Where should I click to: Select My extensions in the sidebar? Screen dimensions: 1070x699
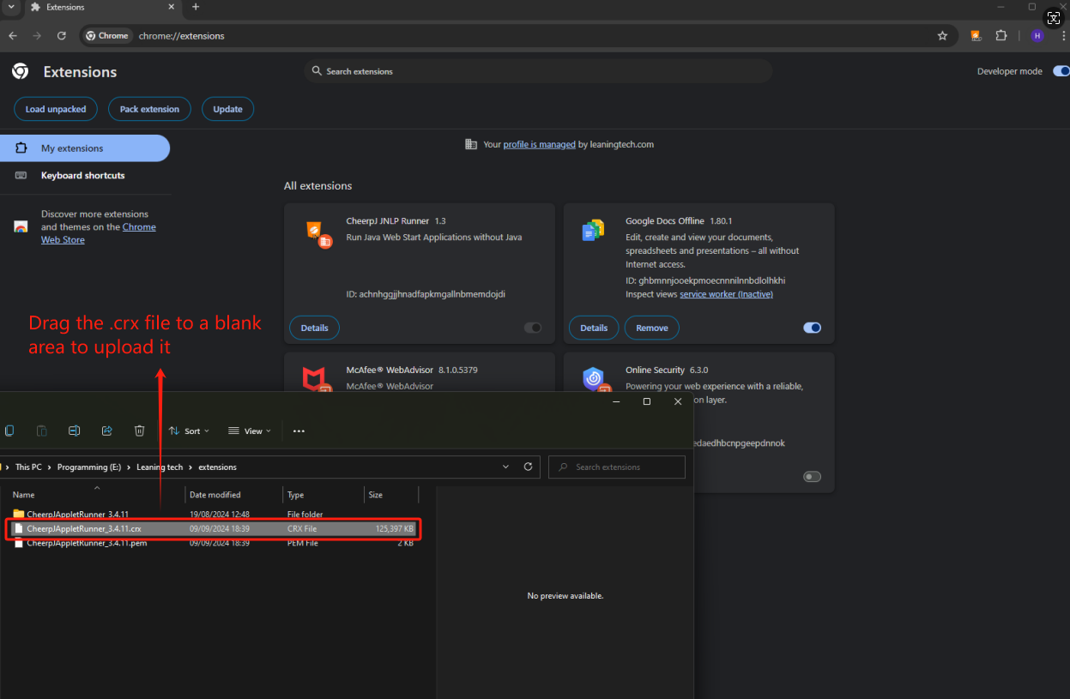click(72, 148)
